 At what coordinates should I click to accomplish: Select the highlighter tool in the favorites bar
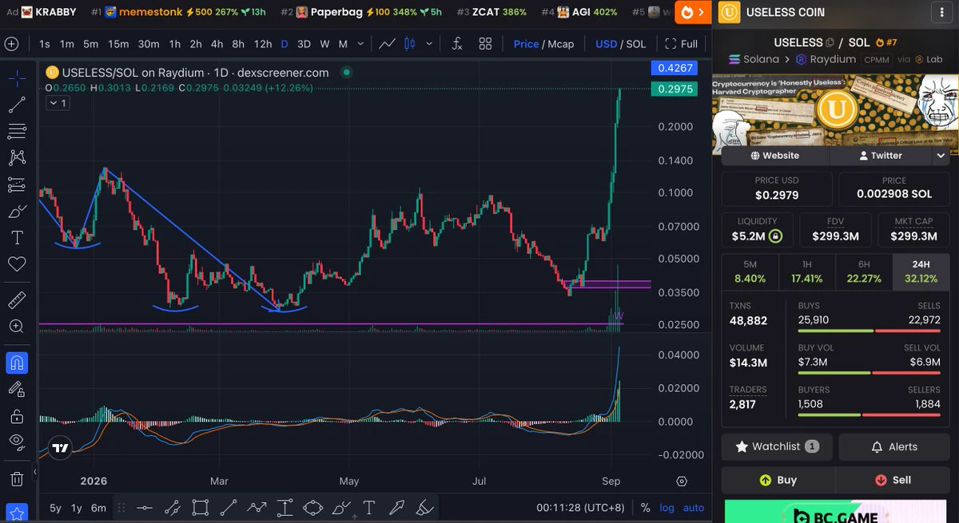point(425,508)
